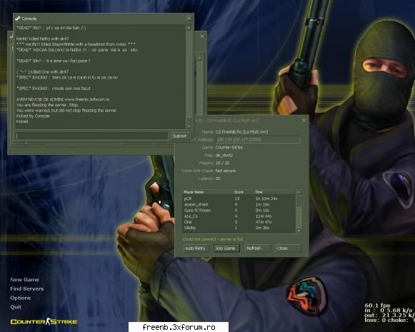Click the Console scrollbar up arrow
Image resolution: width=415 pixels, height=332 pixels.
click(189, 28)
